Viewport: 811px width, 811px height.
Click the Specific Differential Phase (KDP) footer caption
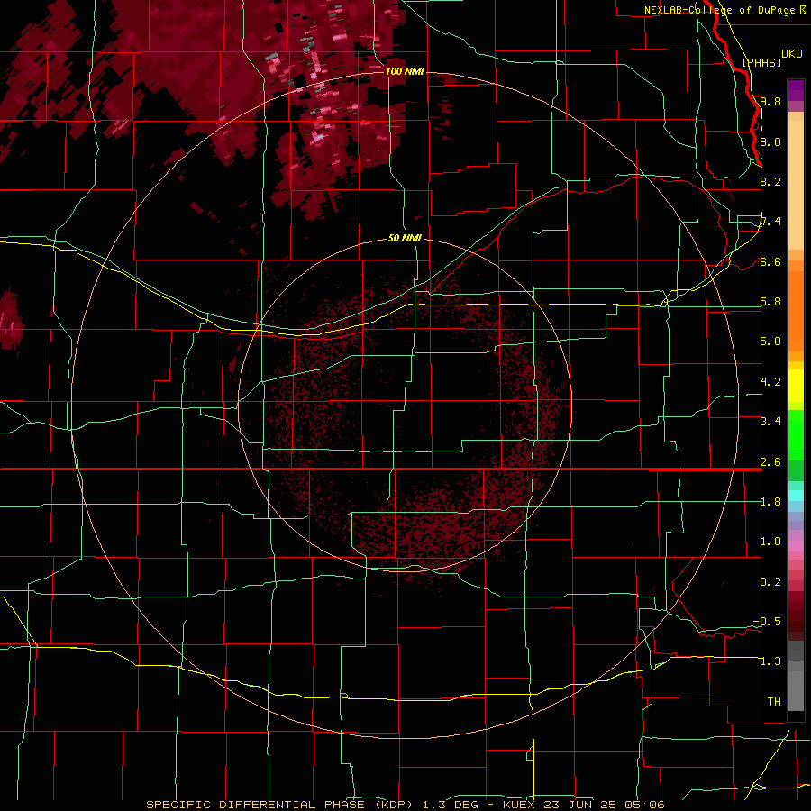coord(405,805)
